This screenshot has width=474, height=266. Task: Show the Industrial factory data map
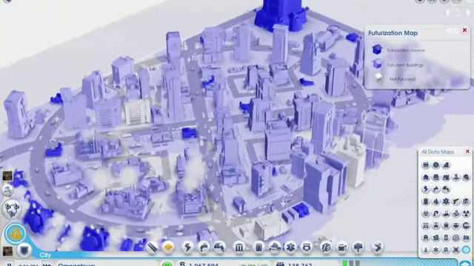[x=446, y=177]
